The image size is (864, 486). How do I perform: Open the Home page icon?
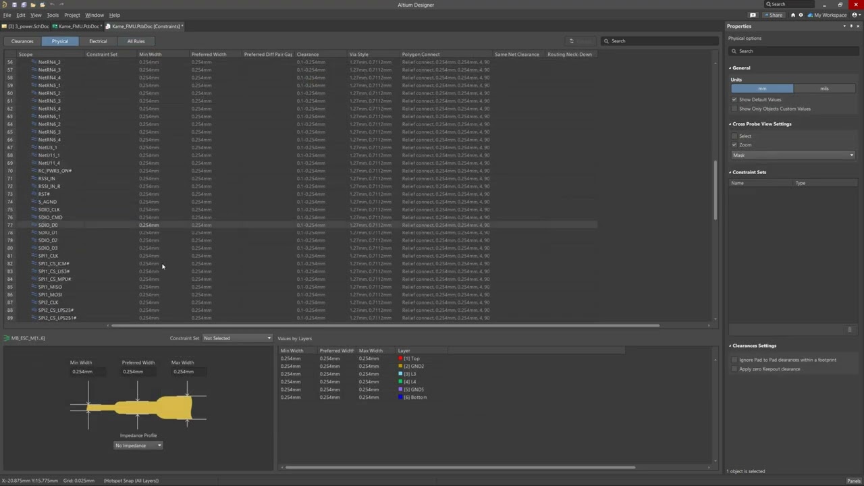(793, 15)
